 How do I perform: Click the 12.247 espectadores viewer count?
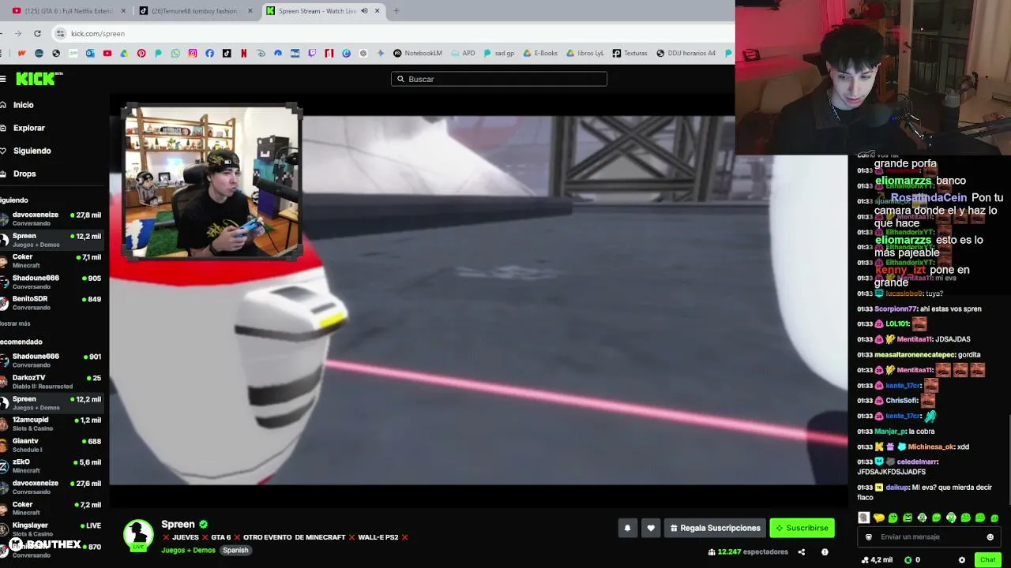click(747, 552)
